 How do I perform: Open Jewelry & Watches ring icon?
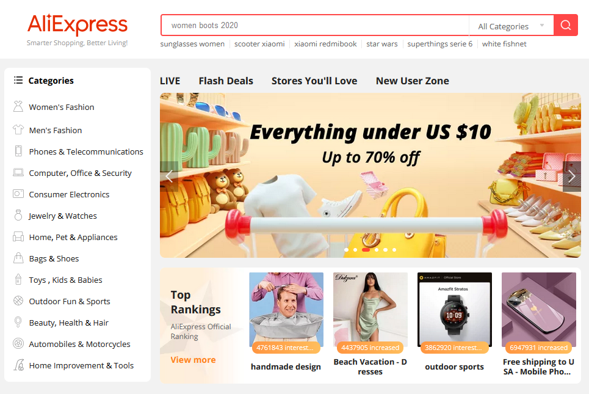coord(18,215)
